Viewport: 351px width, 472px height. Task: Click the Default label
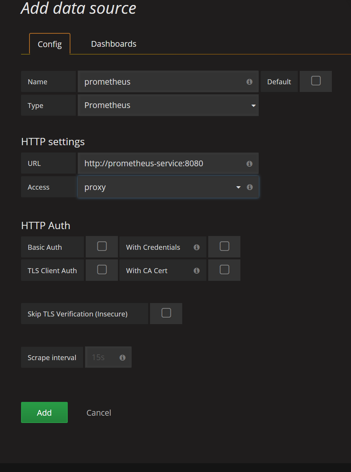[x=279, y=82]
